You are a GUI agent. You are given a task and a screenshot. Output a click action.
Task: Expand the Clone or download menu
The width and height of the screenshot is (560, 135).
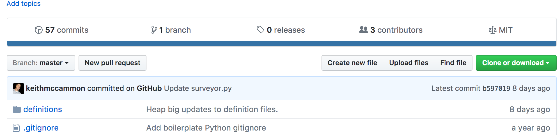516,63
